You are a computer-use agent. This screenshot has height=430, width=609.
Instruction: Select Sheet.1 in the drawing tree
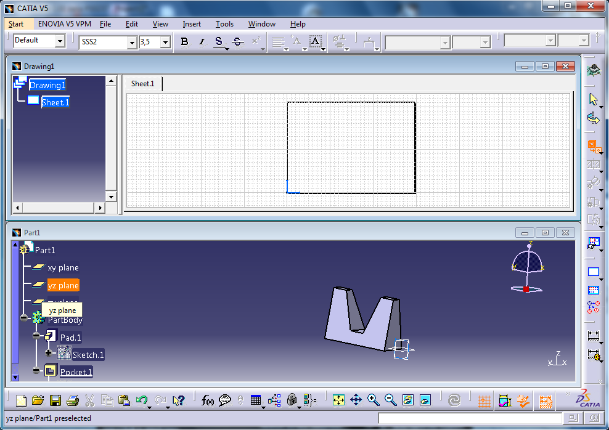(x=55, y=102)
